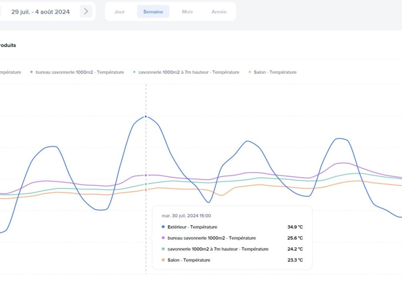Screen dimensions: 402x281
Task: Click the purple data point on the dashed line
Action: pyautogui.click(x=146, y=175)
